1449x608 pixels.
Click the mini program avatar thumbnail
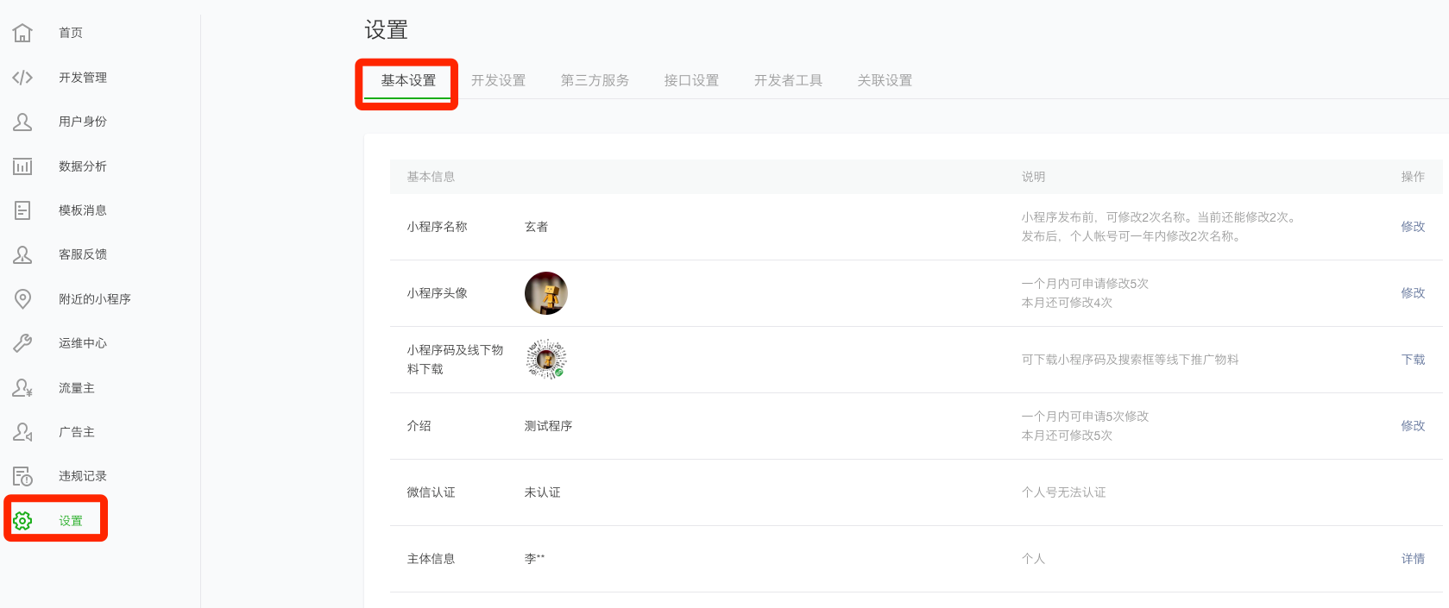click(x=546, y=293)
